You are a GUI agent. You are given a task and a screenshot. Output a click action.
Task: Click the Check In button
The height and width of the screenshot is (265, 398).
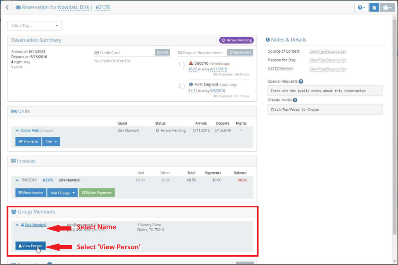[28, 142]
